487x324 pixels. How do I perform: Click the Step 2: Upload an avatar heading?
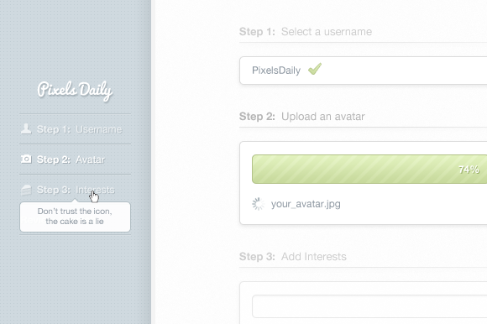coord(302,117)
